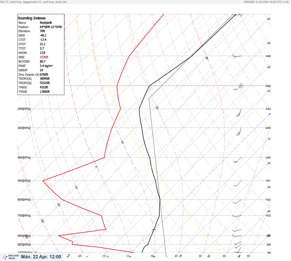Click the TH500 value '17860ft'
Viewport: 291px width, 261px height.
tap(45, 92)
